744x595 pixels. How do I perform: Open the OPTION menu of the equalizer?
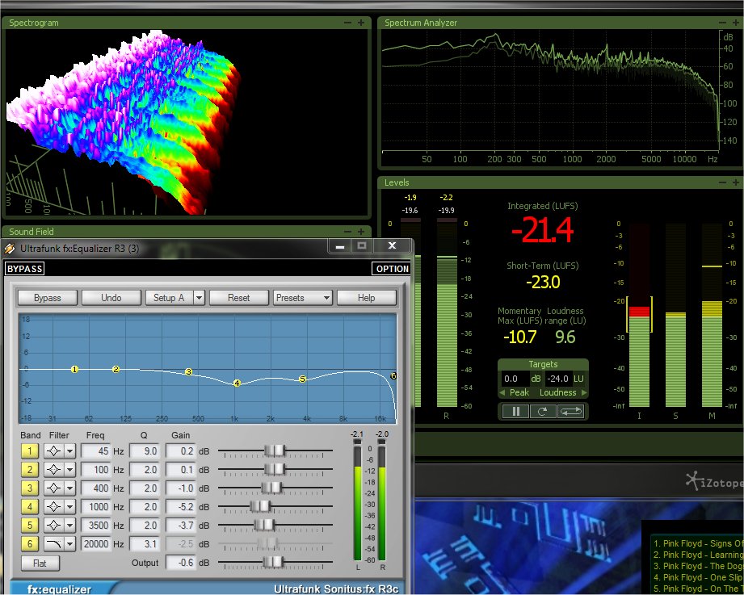click(x=392, y=269)
